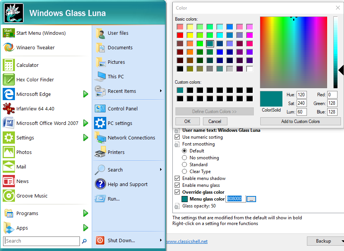Click the search magnifier beside Search box

[x=84, y=241]
